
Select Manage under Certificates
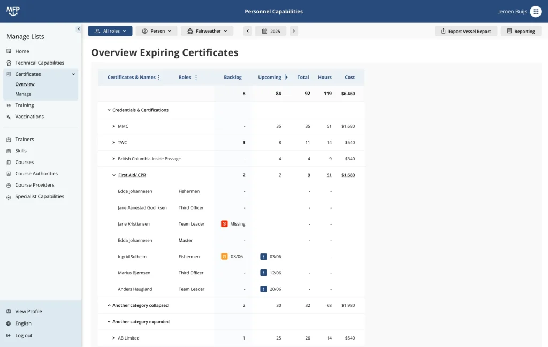pos(23,94)
